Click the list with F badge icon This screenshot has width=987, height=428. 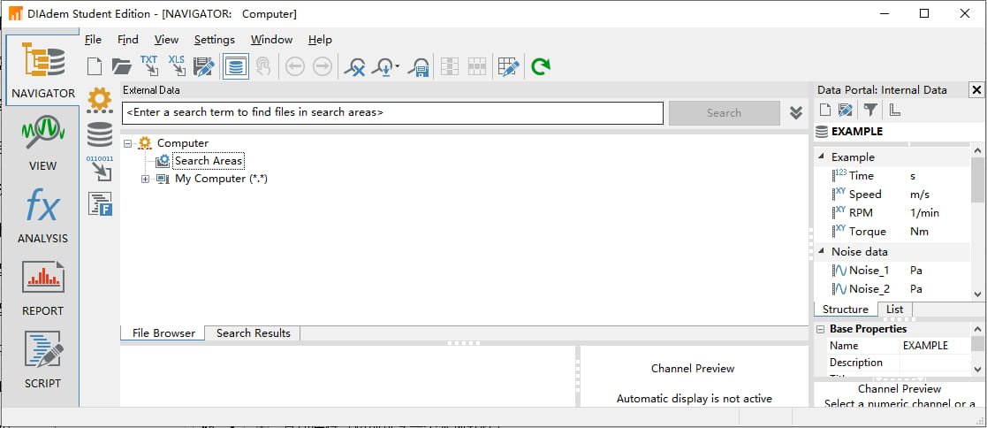tap(100, 203)
